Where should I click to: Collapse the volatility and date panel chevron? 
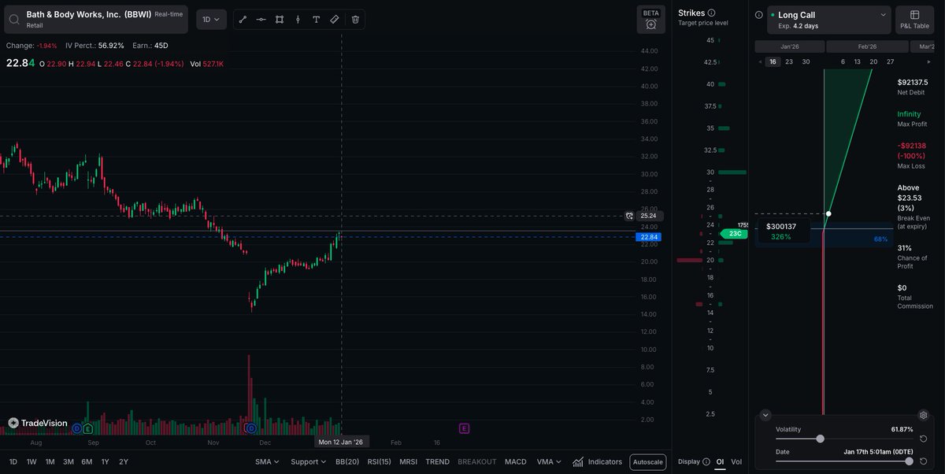point(765,415)
